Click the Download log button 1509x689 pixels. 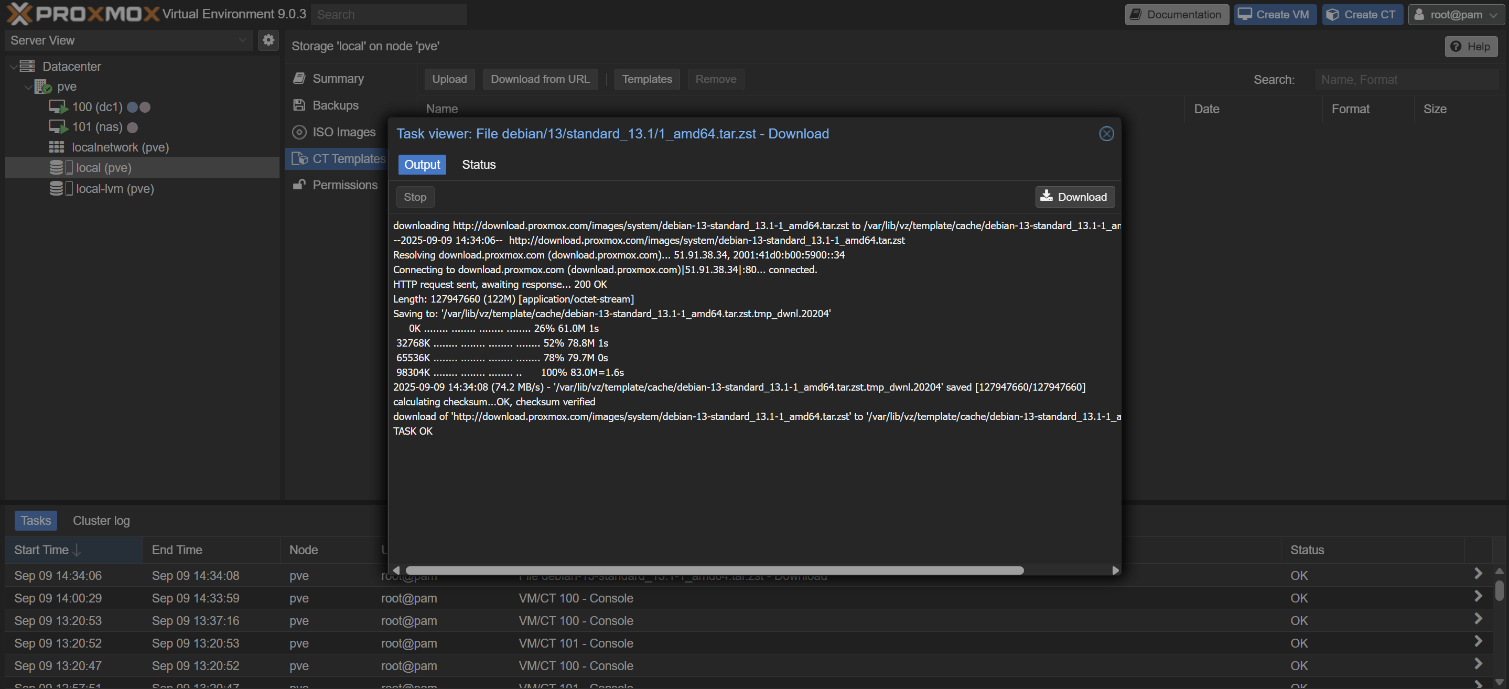(x=1074, y=197)
